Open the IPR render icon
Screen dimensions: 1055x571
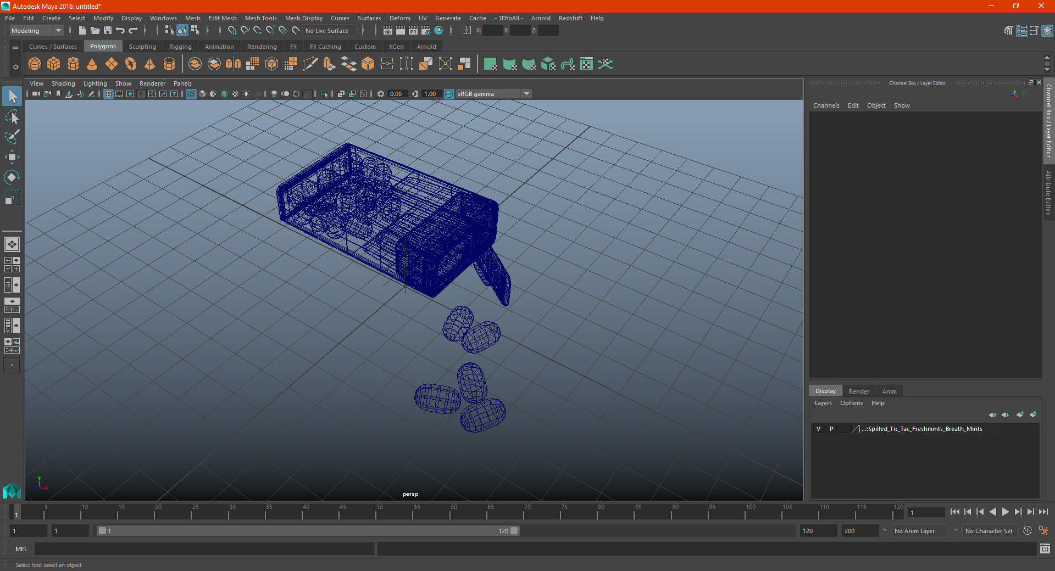pyautogui.click(x=413, y=31)
